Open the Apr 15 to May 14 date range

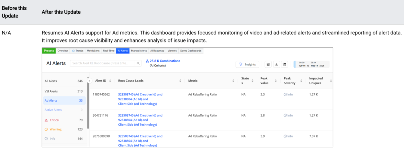click(x=311, y=64)
